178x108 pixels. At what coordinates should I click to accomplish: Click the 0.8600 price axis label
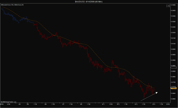(x=173, y=99)
